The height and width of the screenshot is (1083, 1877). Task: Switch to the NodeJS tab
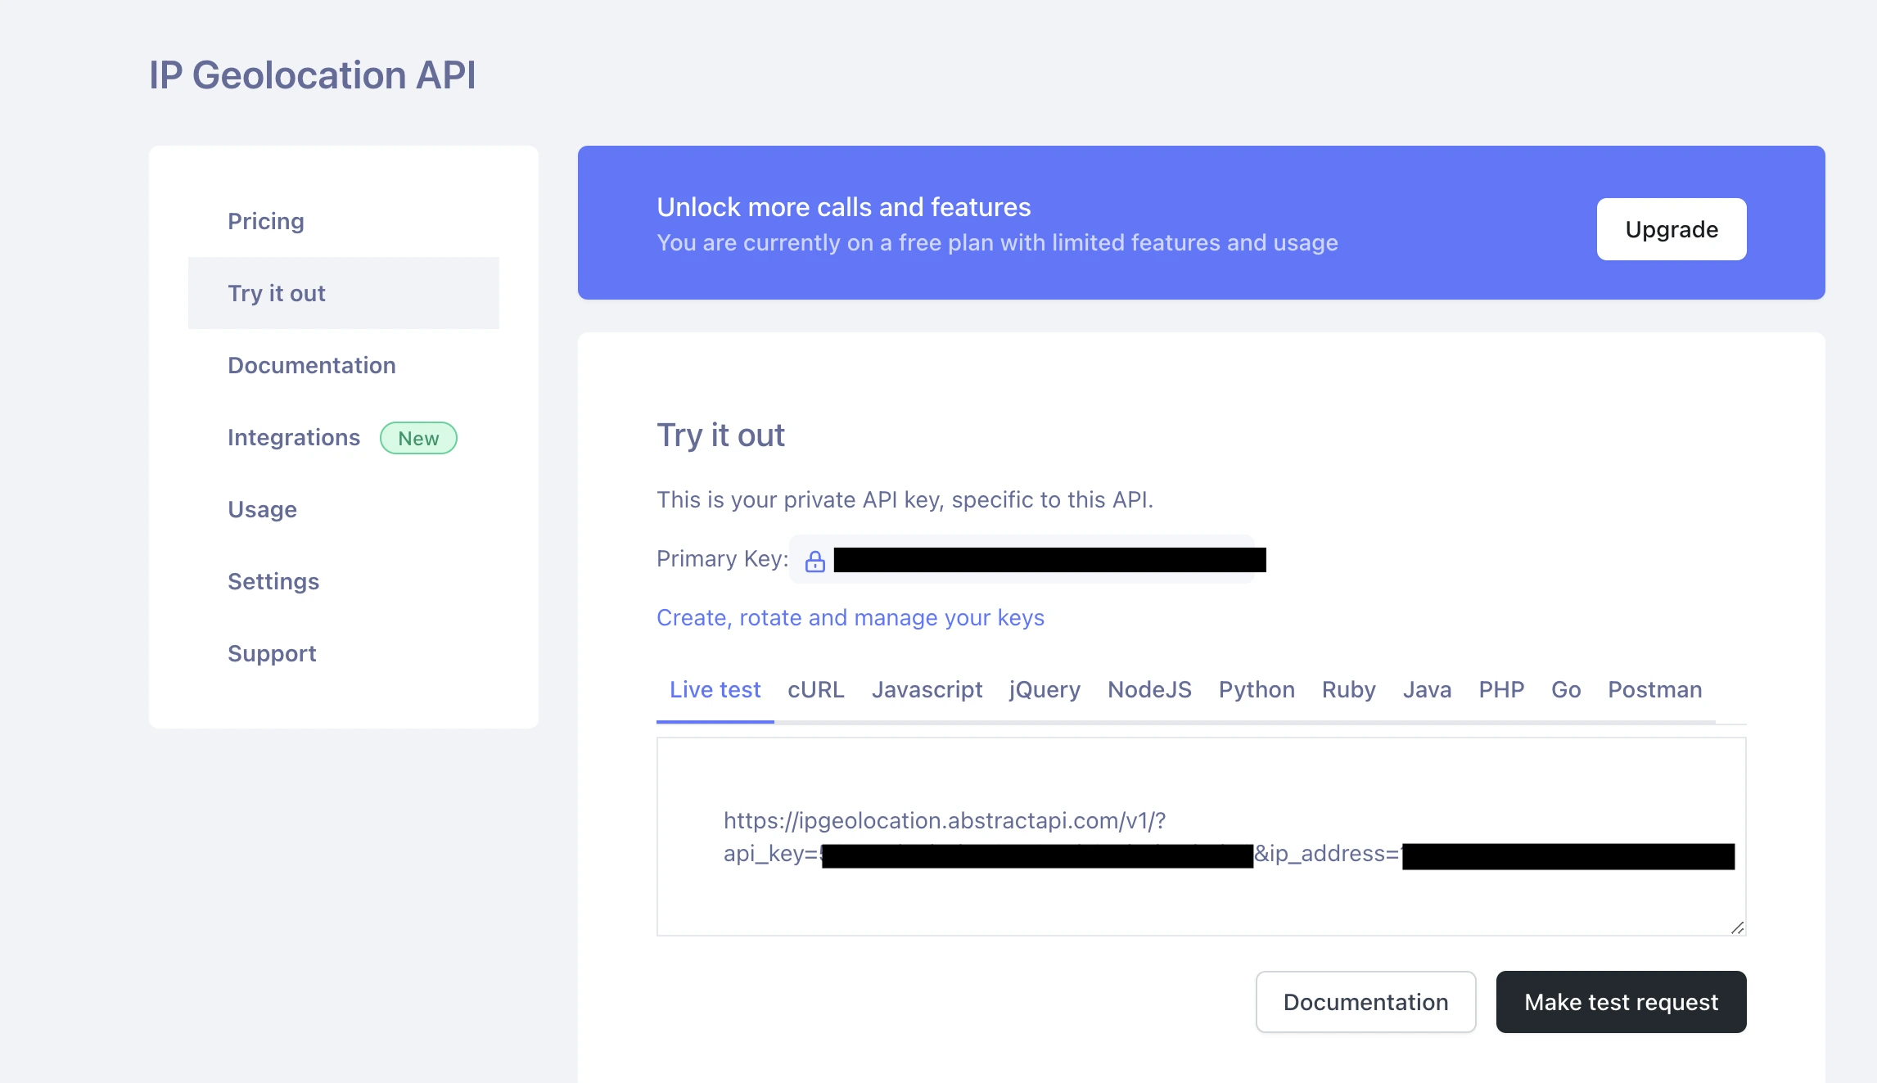pyautogui.click(x=1149, y=689)
